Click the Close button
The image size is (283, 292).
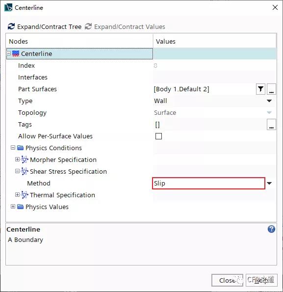click(x=227, y=280)
